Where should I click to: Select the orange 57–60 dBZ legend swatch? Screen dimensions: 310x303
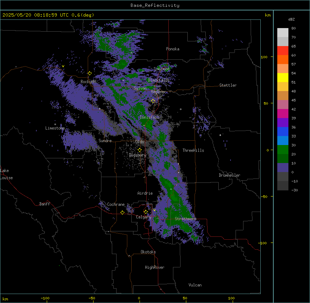[x=283, y=59]
